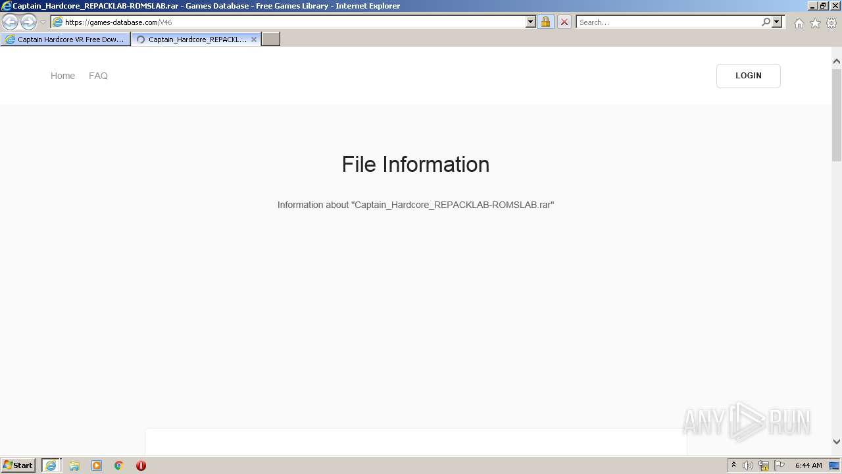Open the volume speaker tray icon
842x474 pixels.
748,465
